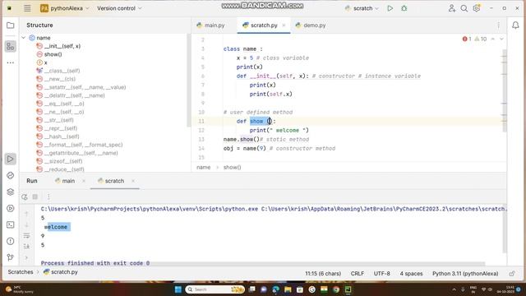Click Scratches breadcrumb in status bar

click(x=21, y=272)
